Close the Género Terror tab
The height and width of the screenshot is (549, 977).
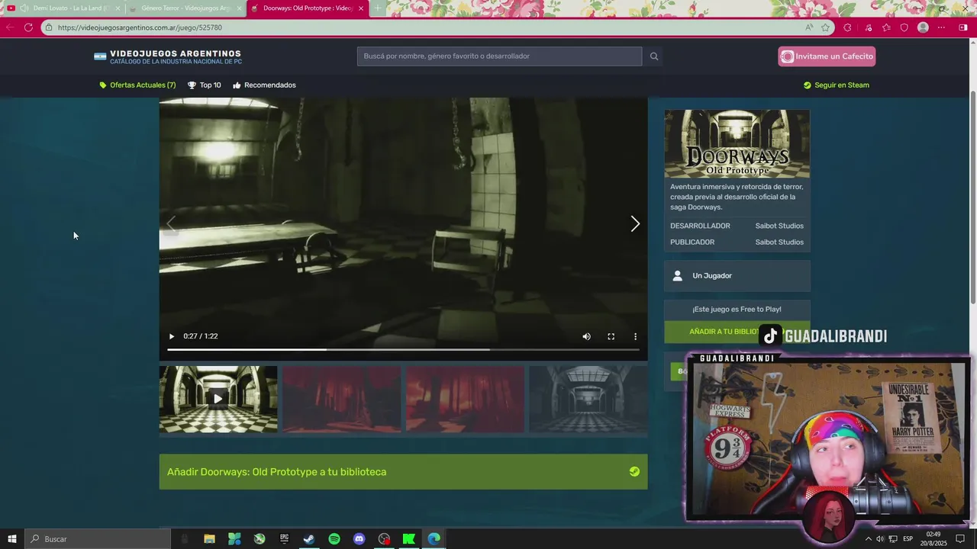pos(239,8)
